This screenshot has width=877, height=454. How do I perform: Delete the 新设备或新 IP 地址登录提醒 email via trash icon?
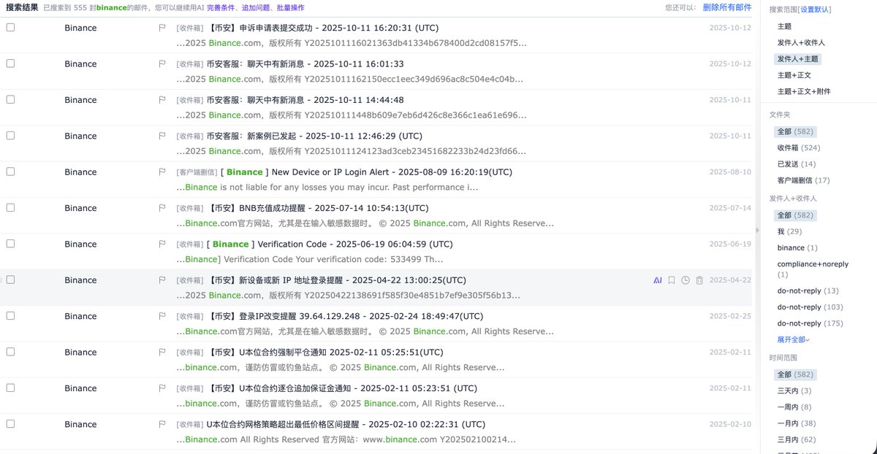point(699,280)
